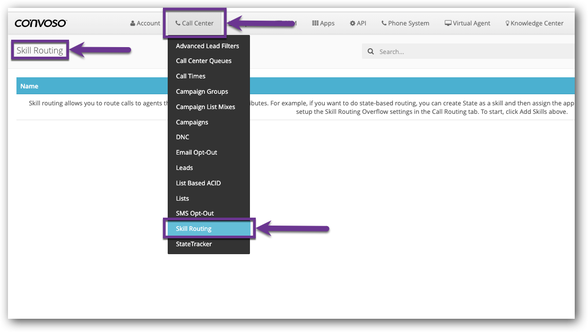Go to Campaign List Mixes
Image resolution: width=588 pixels, height=332 pixels.
point(205,107)
